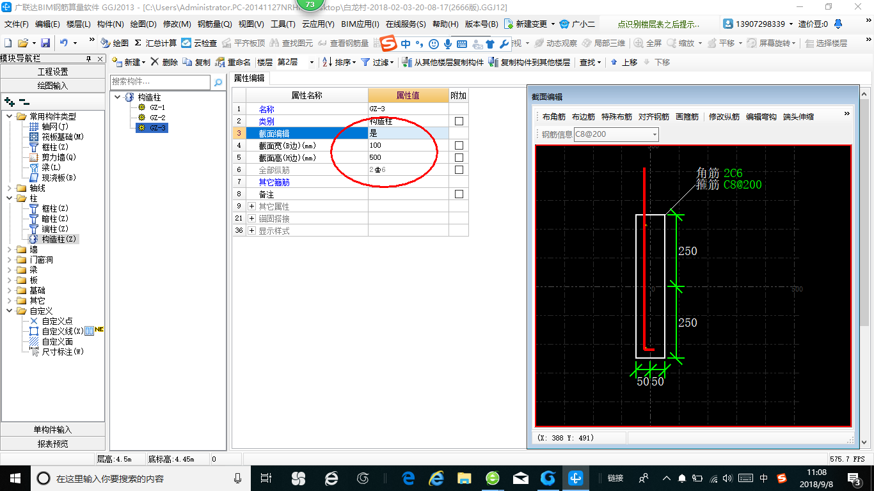Viewport: 874px width, 491px height.
Task: Open the 查找 dropdown in toolbar
Action: (590, 62)
